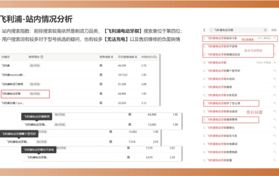The image size is (279, 176).
Task: Choose the 飞利浦电动牙刷维修费用 suggestion
Action: click(x=222, y=120)
